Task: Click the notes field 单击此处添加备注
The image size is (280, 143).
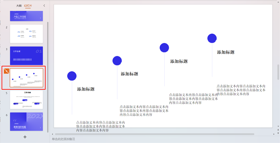Action: tap(64, 139)
